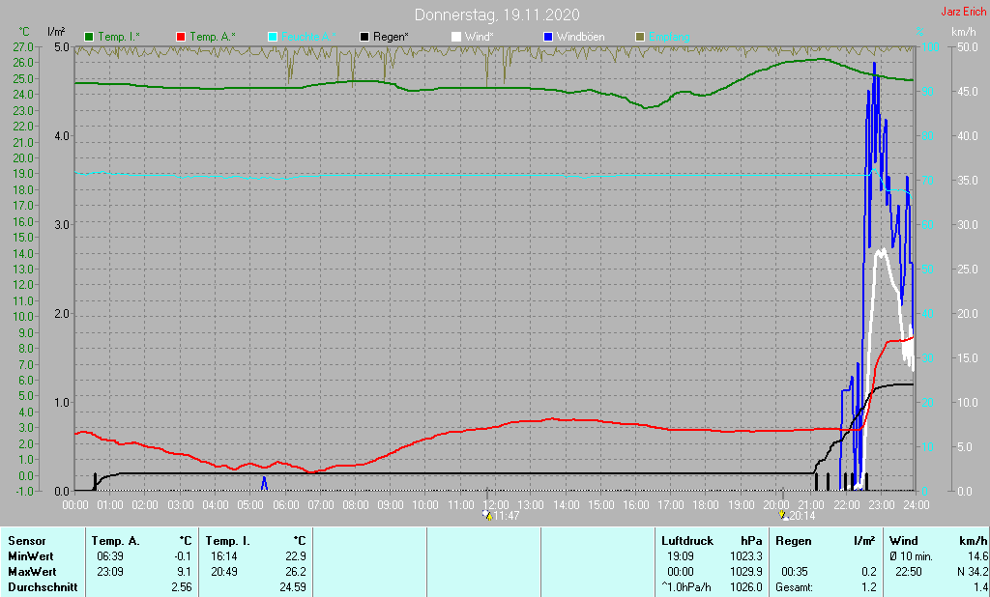
Task: Click the sunset marker icon at 20:14
Action: (782, 516)
